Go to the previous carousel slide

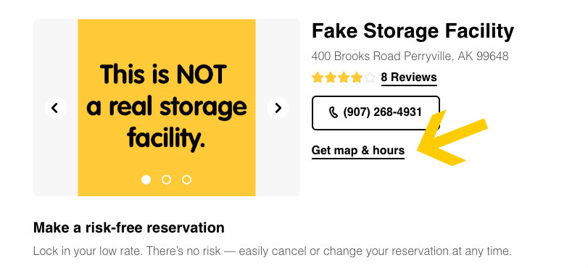pyautogui.click(x=56, y=108)
